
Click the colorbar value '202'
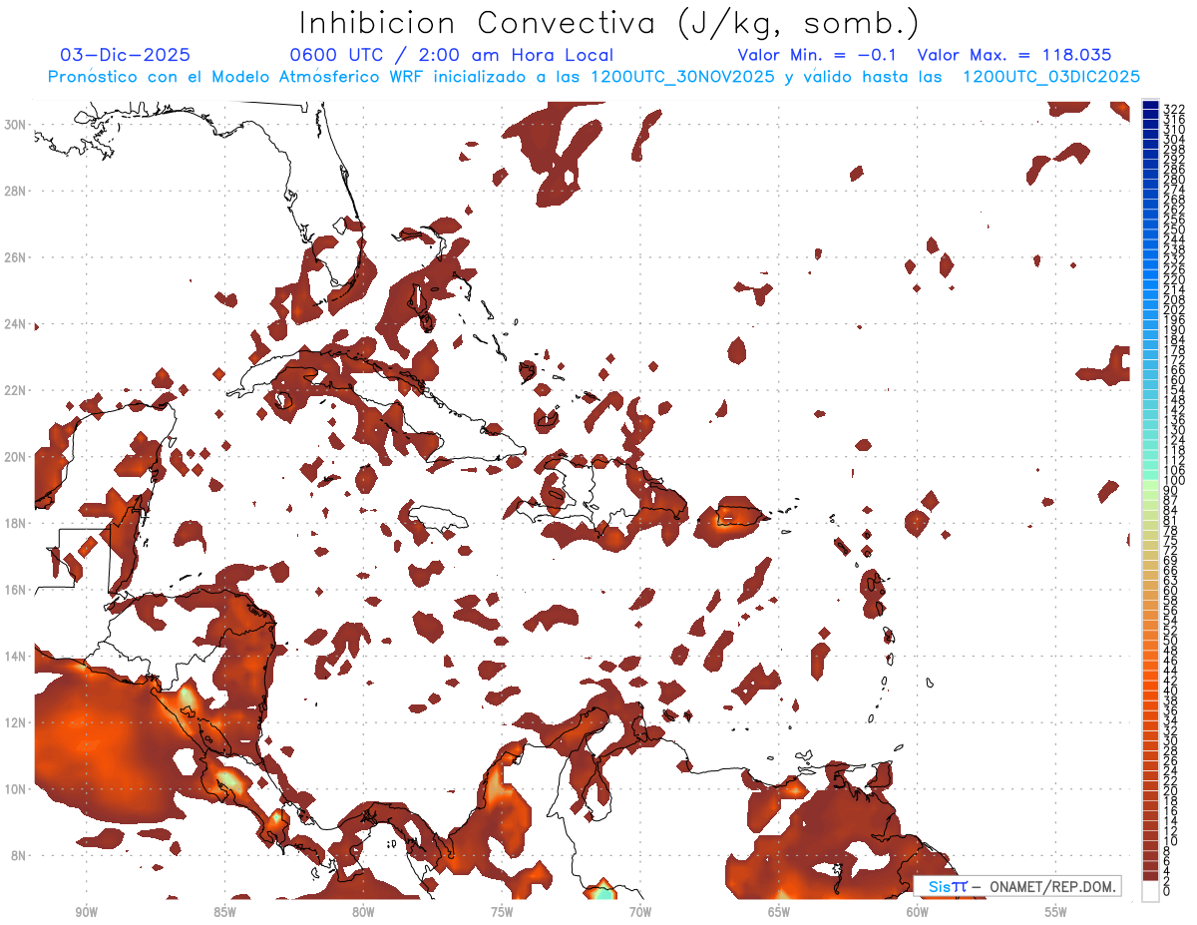click(x=1173, y=309)
